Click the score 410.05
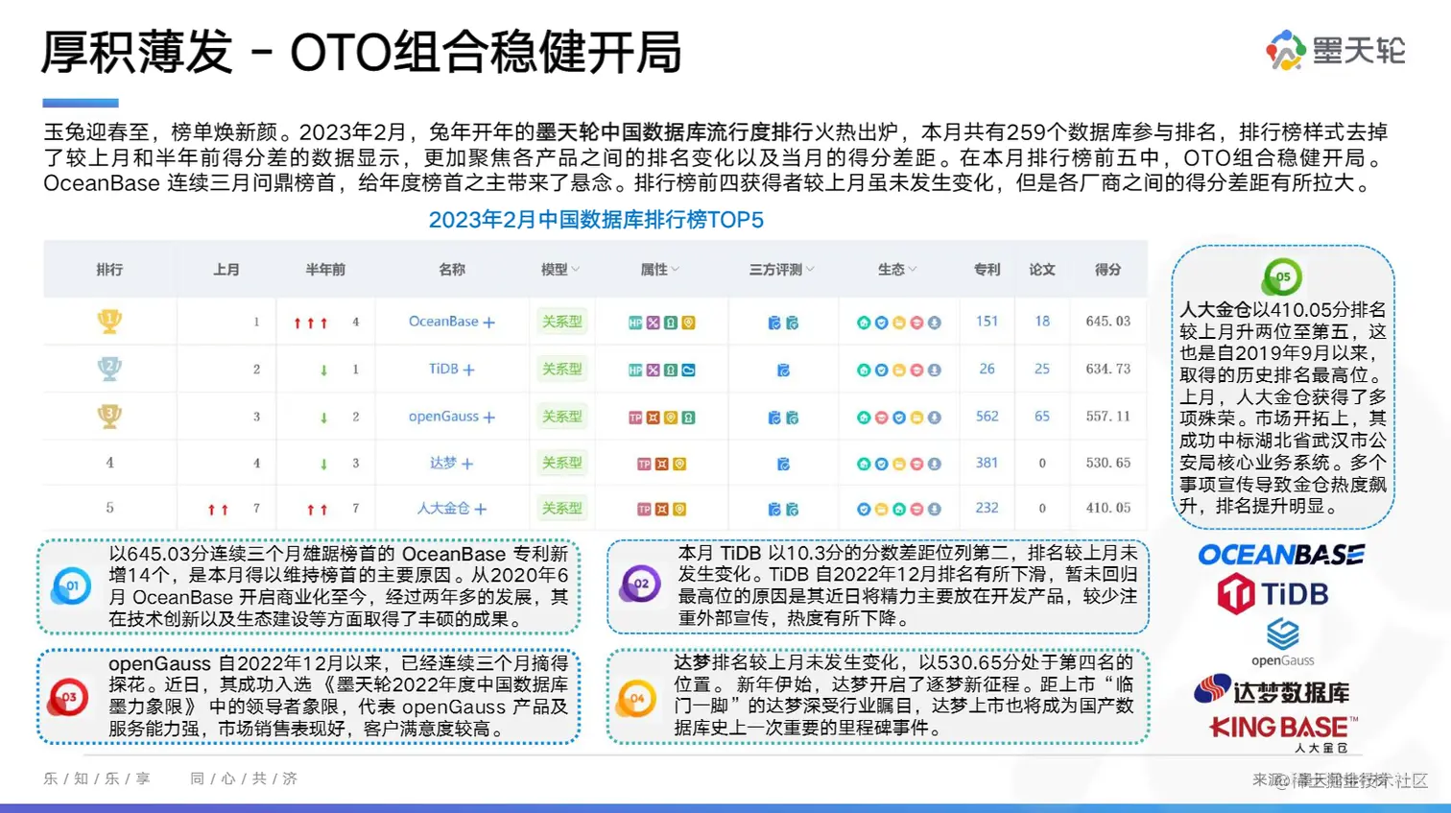 [1108, 508]
